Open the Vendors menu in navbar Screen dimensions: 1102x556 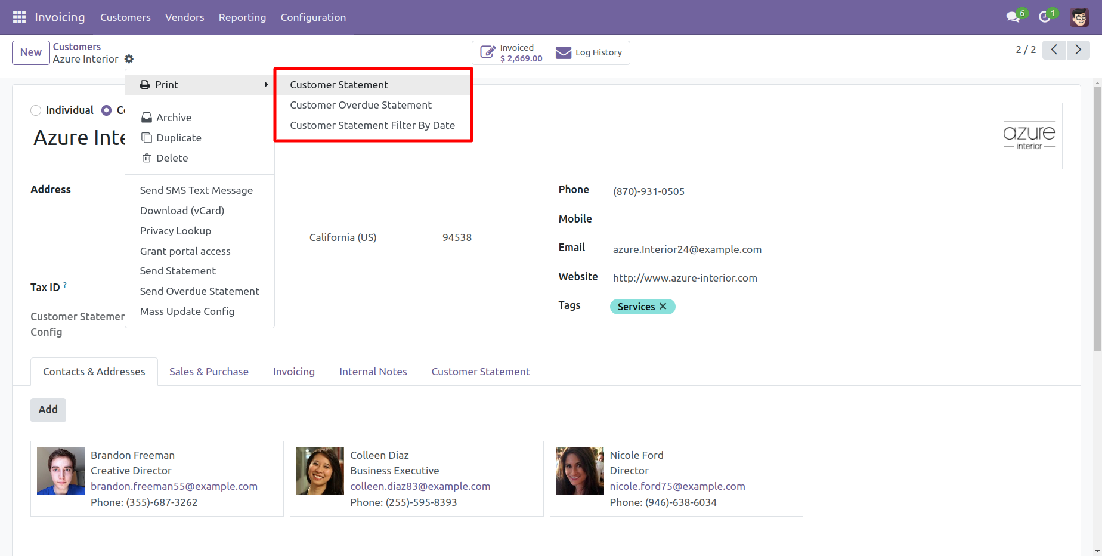pyautogui.click(x=185, y=17)
